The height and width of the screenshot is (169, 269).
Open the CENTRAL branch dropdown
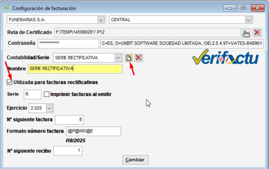click(249, 20)
